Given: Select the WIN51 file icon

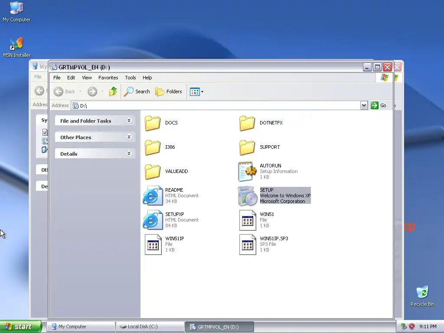Looking at the screenshot, I should click(x=248, y=220).
